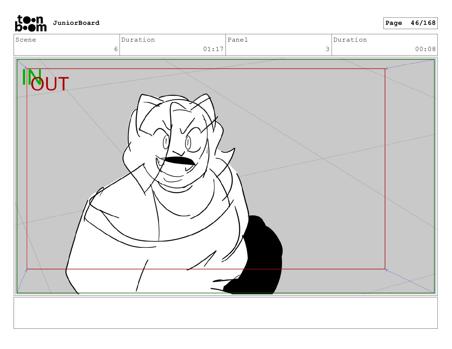
Task: Click the red OUT camera label
Action: (x=50, y=84)
